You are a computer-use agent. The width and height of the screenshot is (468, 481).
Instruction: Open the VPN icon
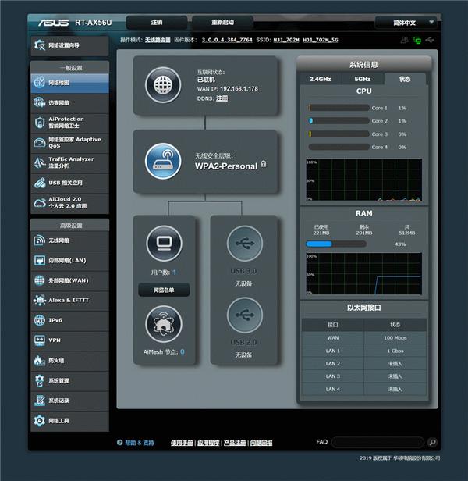click(x=40, y=340)
